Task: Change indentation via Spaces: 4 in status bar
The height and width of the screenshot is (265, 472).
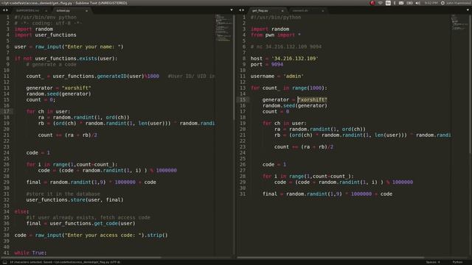Action: (433, 262)
